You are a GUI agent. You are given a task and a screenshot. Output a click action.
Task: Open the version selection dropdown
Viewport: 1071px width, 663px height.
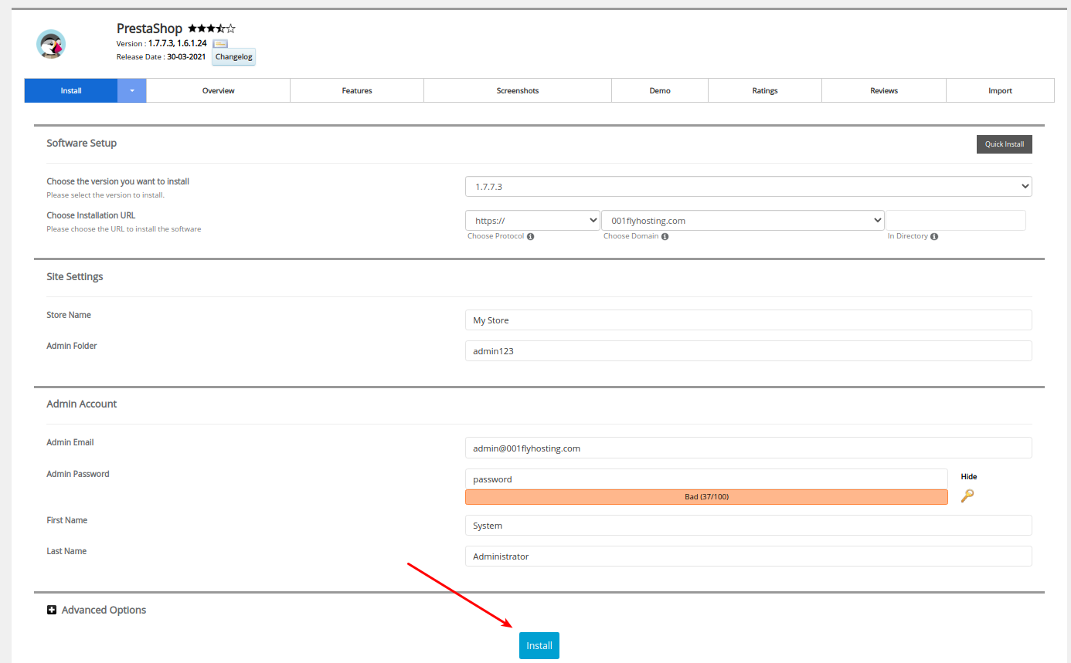pos(749,186)
